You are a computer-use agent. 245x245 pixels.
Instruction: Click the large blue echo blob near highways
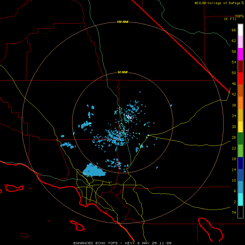94,170
